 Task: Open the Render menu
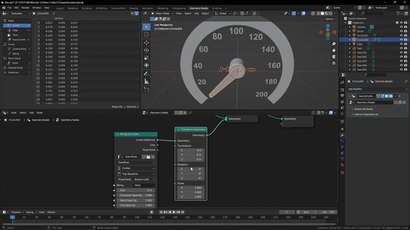pyautogui.click(x=26, y=8)
